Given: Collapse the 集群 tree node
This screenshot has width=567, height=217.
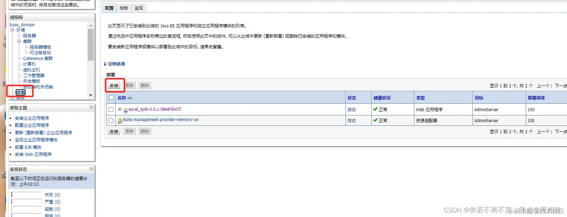Looking at the screenshot, I should (x=19, y=42).
